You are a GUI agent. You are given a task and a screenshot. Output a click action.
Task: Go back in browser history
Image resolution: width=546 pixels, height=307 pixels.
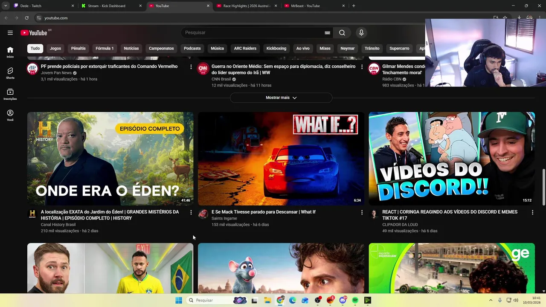6,18
